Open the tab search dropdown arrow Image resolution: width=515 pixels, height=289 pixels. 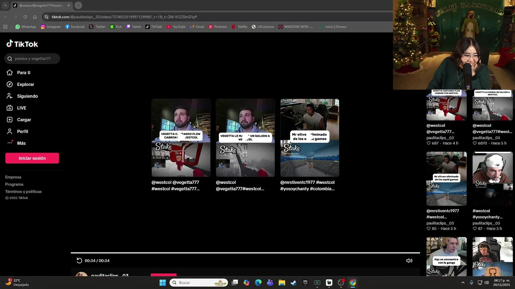(5, 5)
